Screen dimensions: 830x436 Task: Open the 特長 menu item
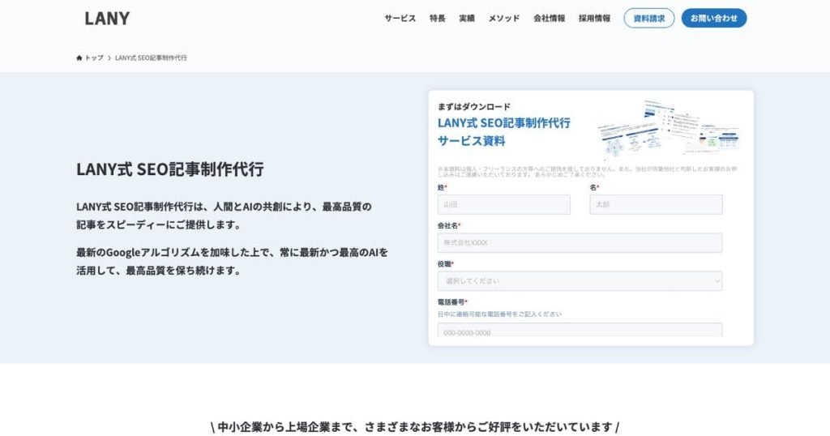pos(437,18)
